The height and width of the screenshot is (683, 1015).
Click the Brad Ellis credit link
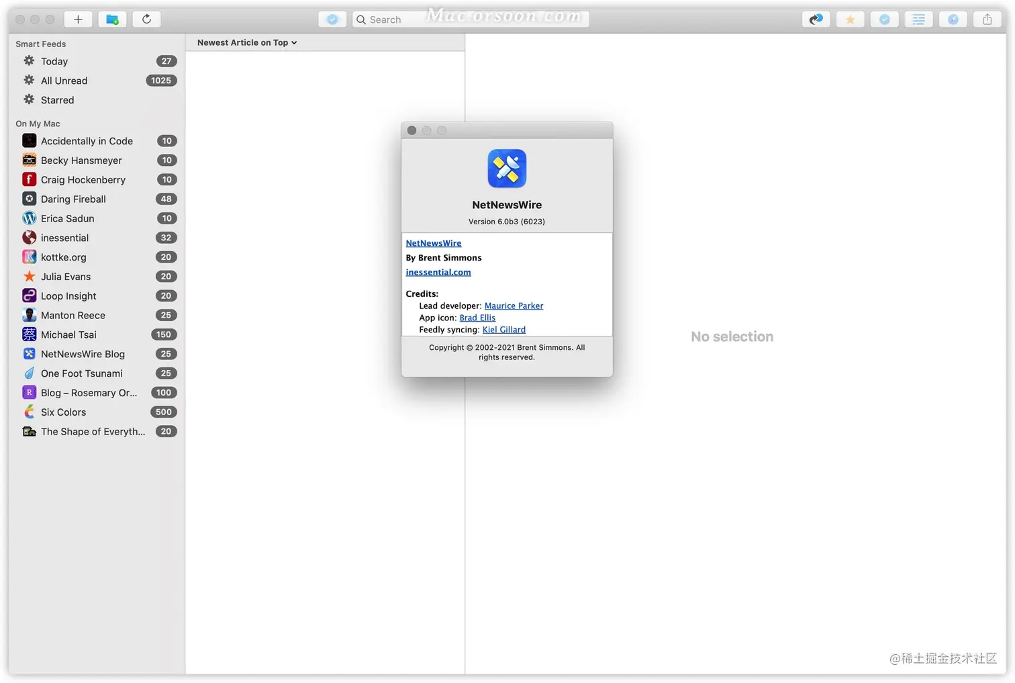pyautogui.click(x=477, y=318)
